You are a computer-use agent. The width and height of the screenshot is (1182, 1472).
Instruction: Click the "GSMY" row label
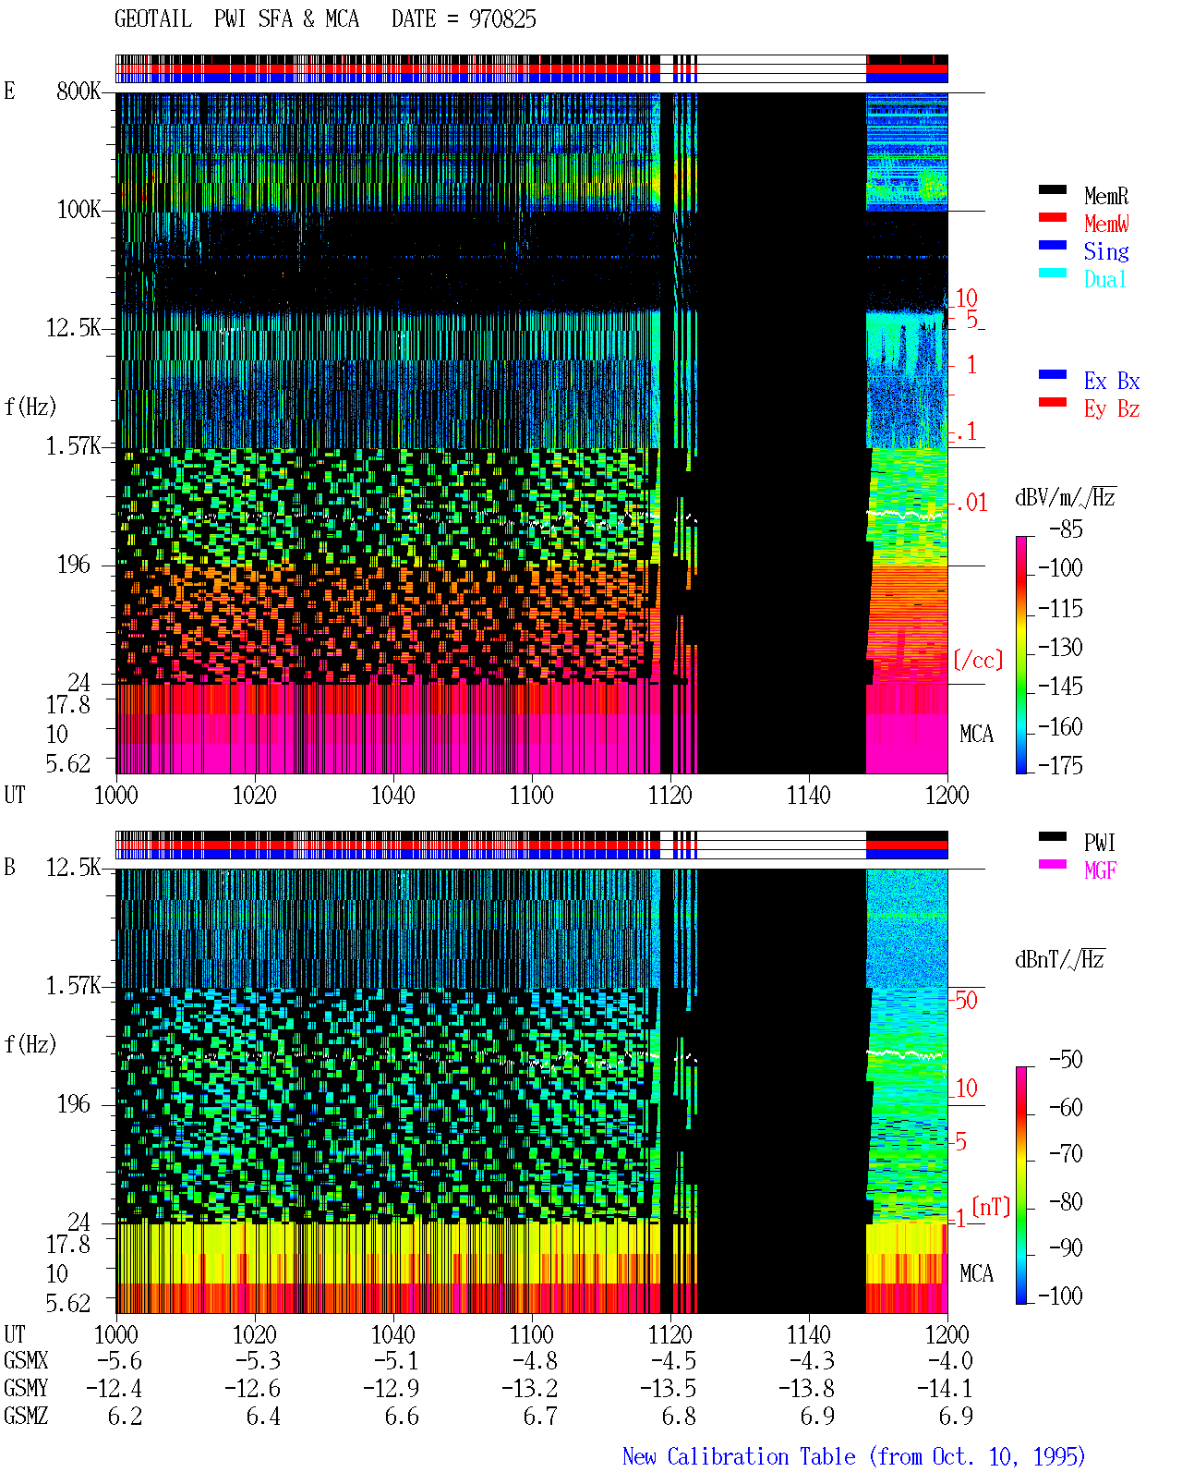(x=26, y=1389)
